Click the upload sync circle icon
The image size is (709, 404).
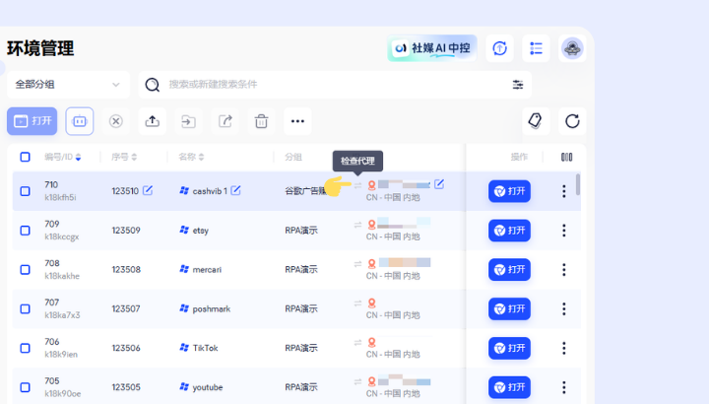pyautogui.click(x=499, y=48)
